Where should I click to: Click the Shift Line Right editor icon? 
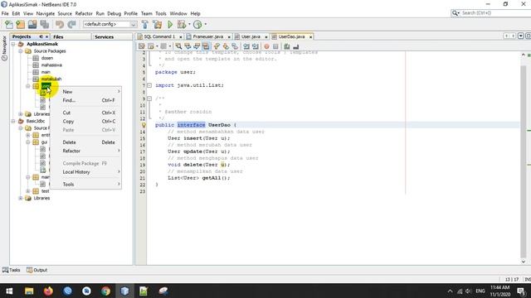tap(255, 46)
